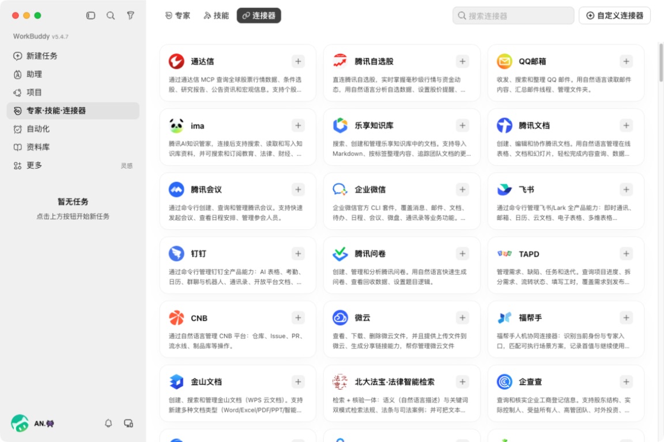Add the 腾讯自选股 connector with plus button

click(462, 62)
